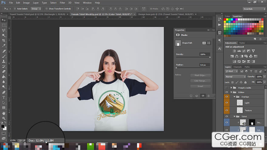Click the Mask Edge button
Viewport: 267px width, 150px height.
click(200, 75)
